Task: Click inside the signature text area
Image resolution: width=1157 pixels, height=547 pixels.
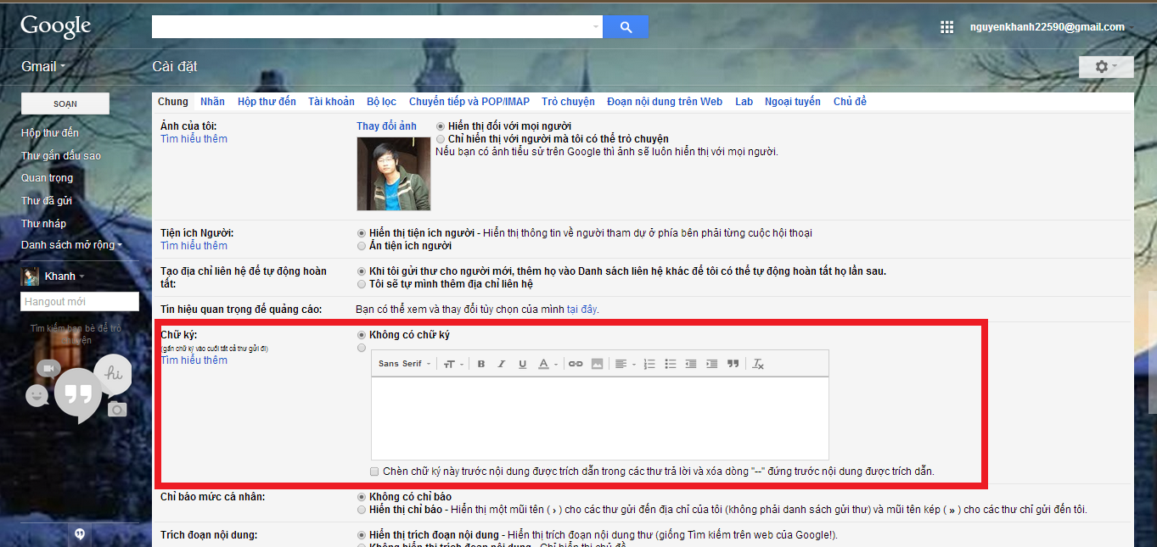Action: pos(599,418)
